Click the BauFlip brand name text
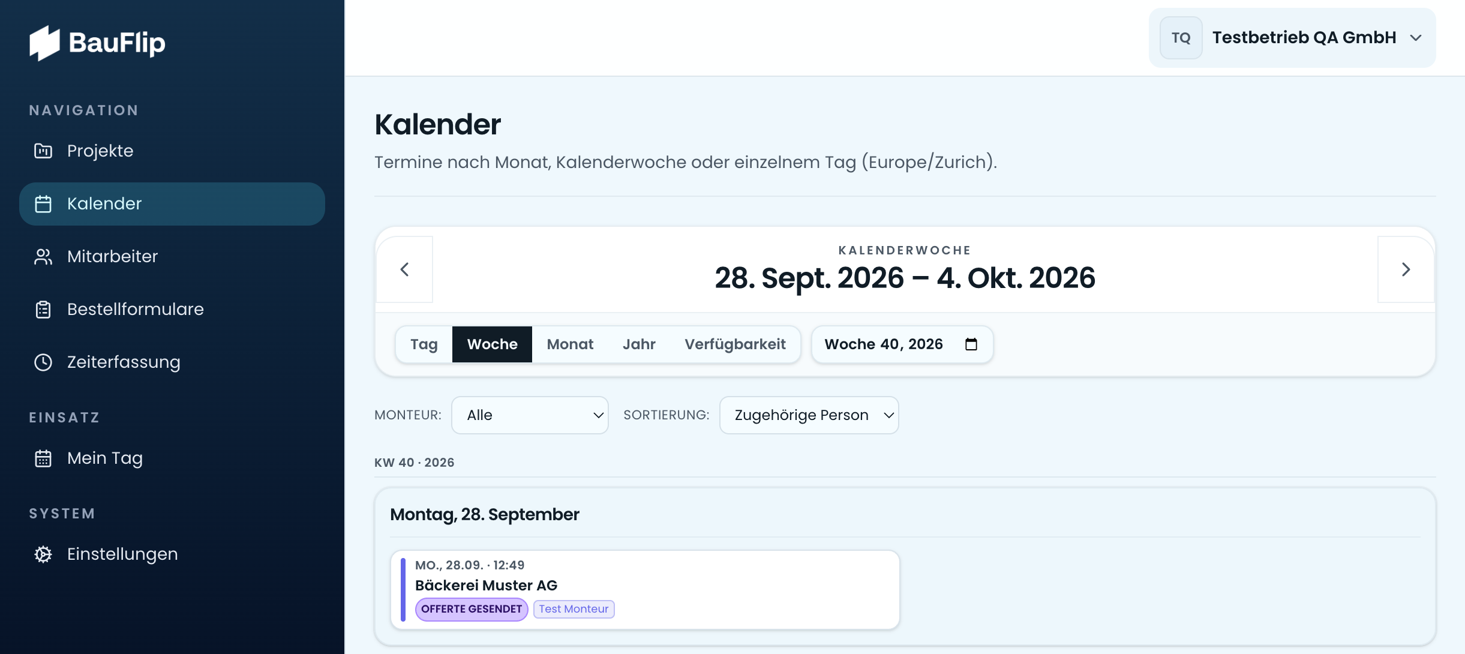Image resolution: width=1465 pixels, height=654 pixels. pos(117,43)
